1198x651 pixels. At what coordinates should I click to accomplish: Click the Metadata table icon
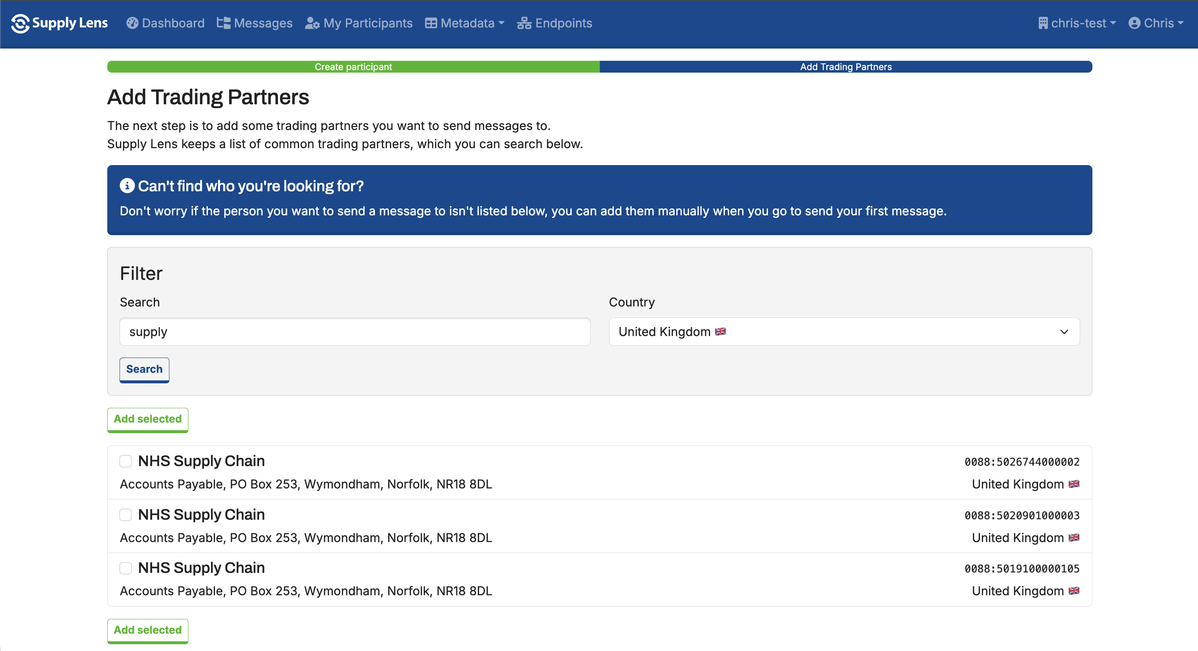tap(431, 23)
